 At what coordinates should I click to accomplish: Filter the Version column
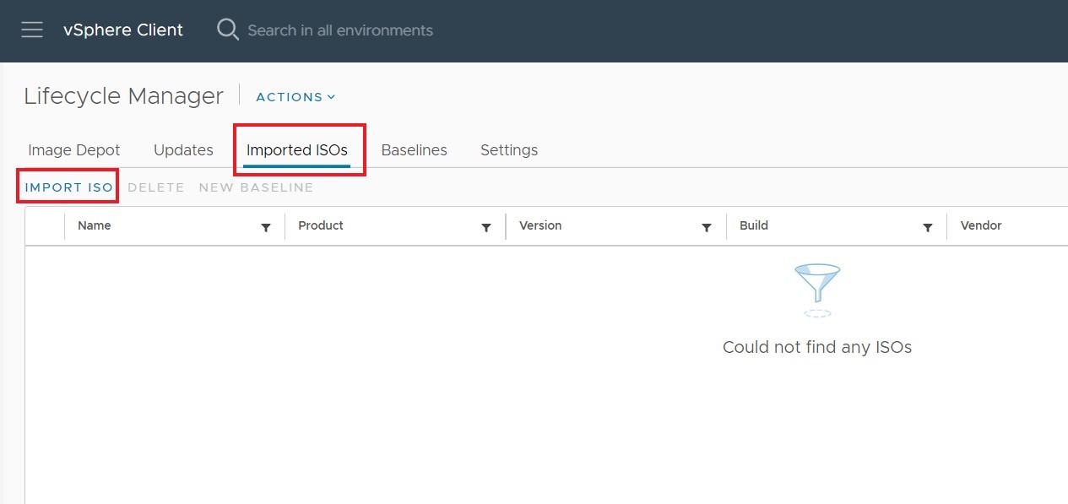[707, 227]
